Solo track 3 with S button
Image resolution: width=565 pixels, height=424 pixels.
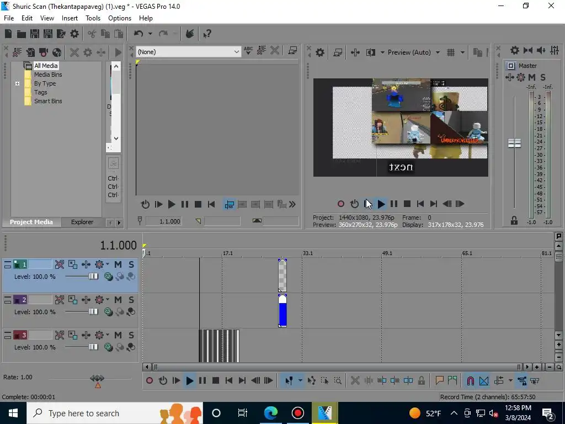pos(131,335)
